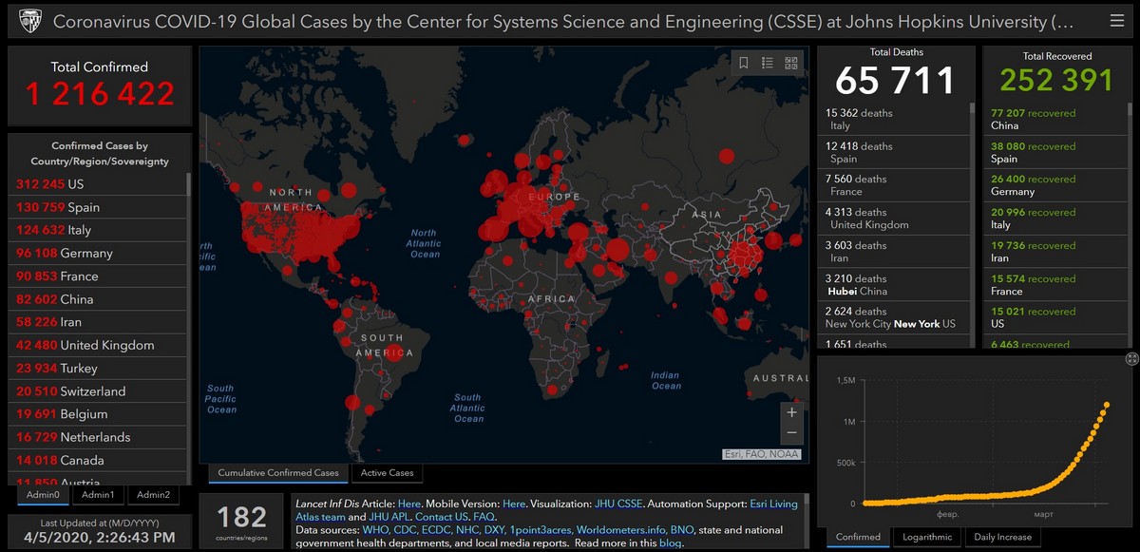
Task: Show the Daily Increase chart
Action: (1002, 537)
